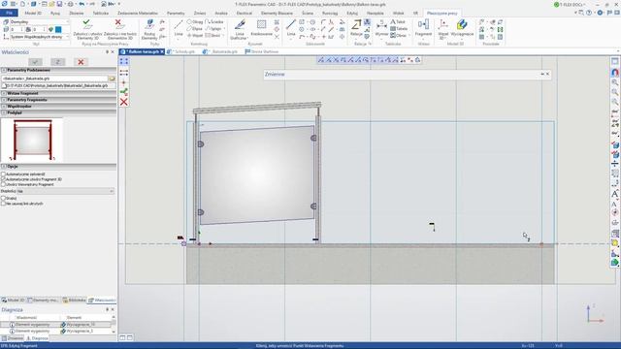Select the Elipsa construction tool
The width and height of the screenshot is (621, 349).
click(194, 28)
